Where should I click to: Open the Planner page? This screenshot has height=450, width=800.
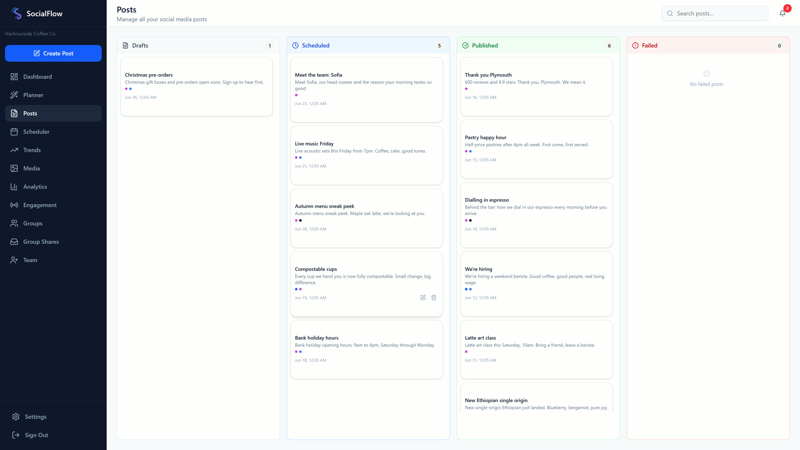[53, 95]
